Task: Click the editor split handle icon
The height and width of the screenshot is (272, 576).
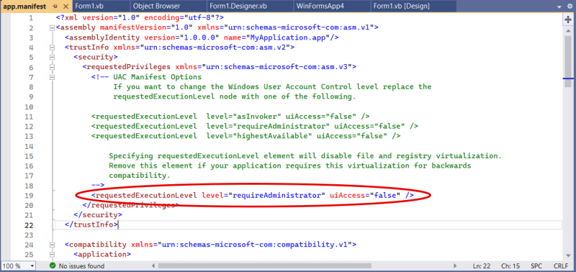Action: point(567,20)
